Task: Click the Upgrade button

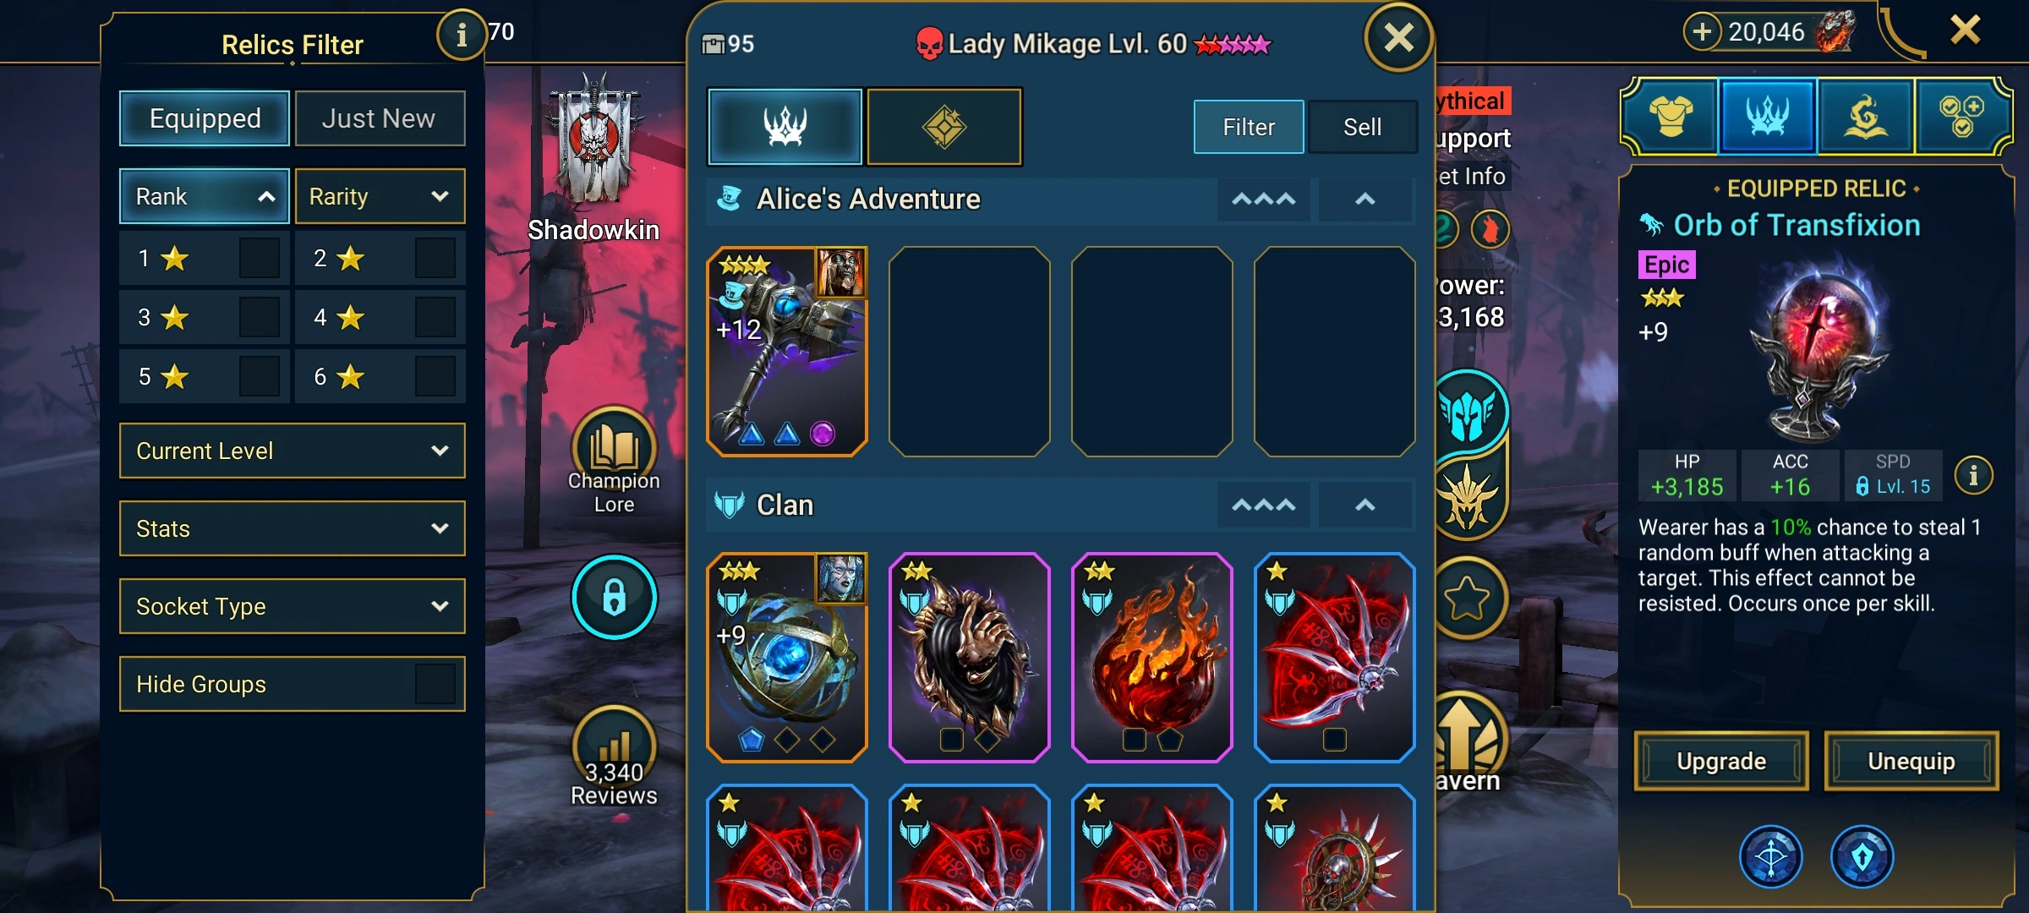Action: point(1721,761)
